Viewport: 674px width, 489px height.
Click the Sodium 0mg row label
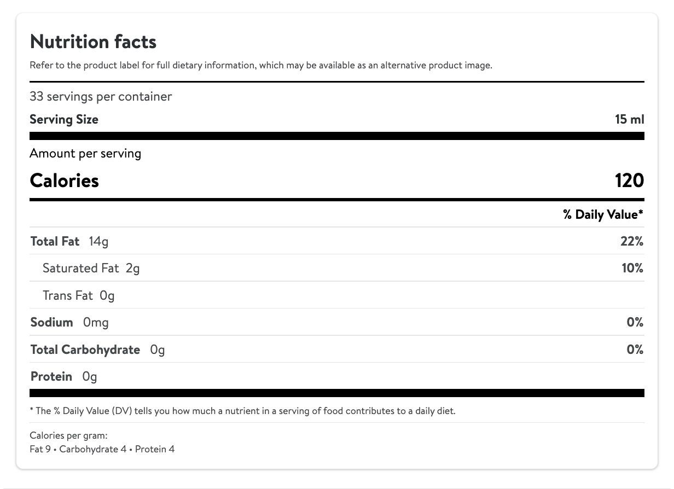pos(69,322)
